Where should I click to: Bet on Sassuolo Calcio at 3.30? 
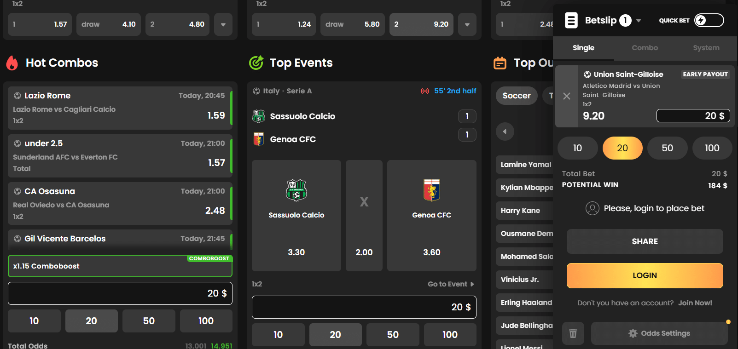point(296,216)
